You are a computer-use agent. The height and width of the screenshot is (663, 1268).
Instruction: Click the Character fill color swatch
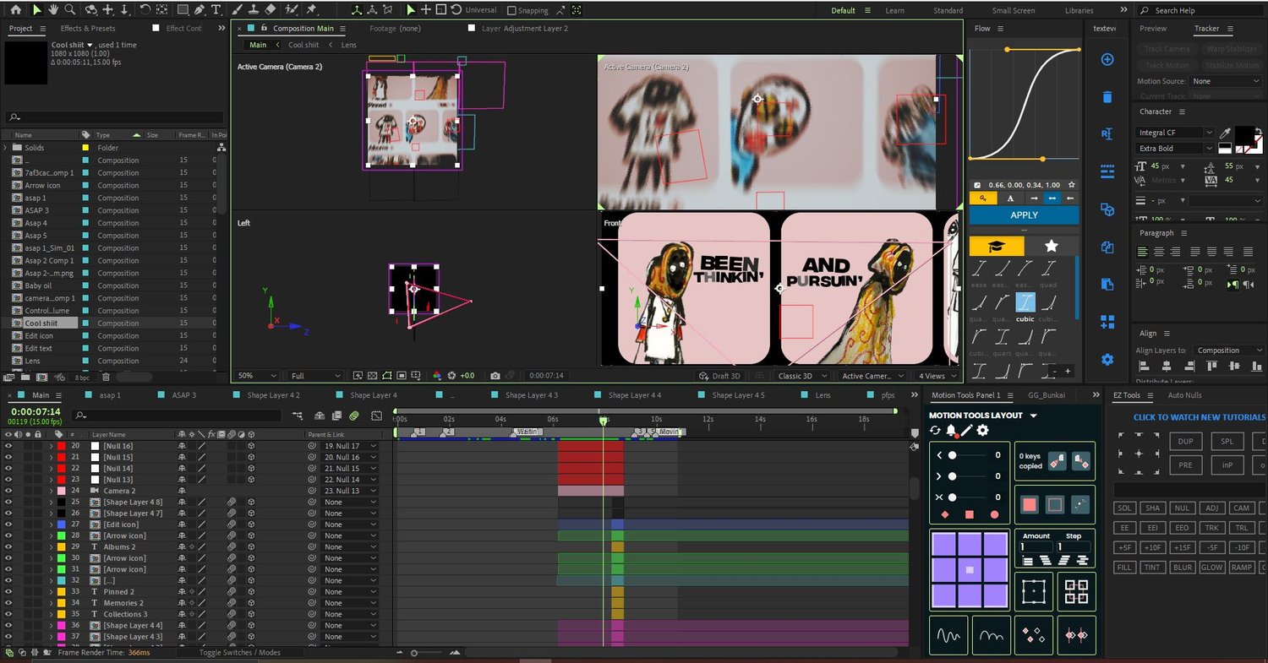click(x=1243, y=134)
